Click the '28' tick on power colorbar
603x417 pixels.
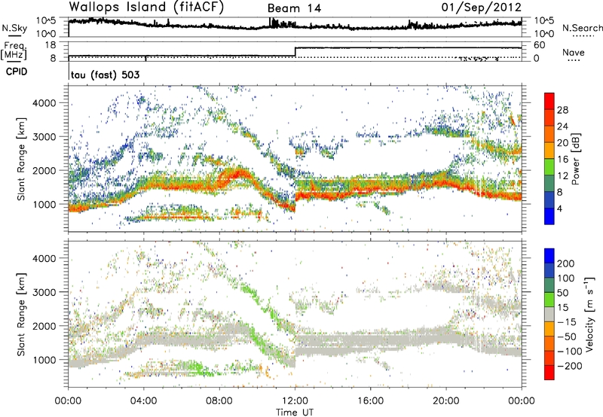click(x=562, y=110)
